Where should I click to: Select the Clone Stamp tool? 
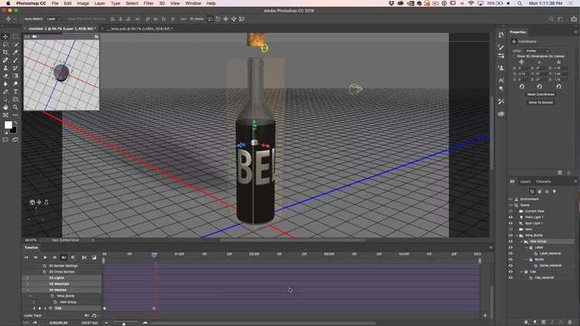(x=5, y=68)
